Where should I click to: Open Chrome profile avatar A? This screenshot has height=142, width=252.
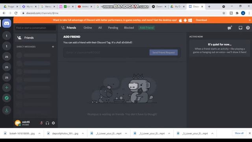point(243,13)
